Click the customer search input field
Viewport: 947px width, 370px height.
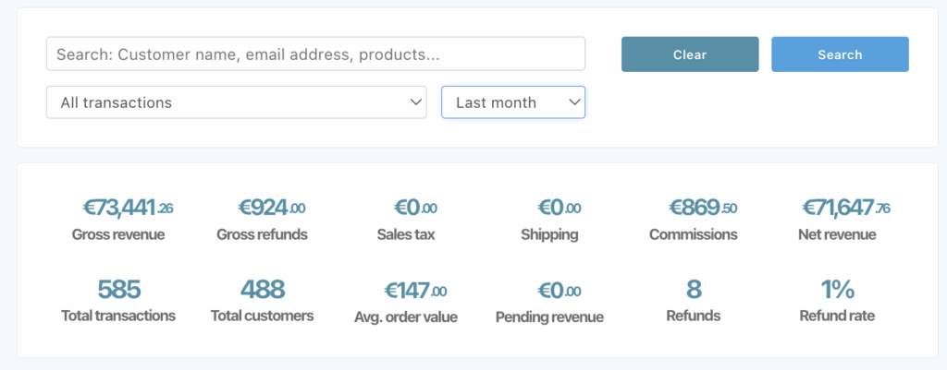tap(315, 54)
